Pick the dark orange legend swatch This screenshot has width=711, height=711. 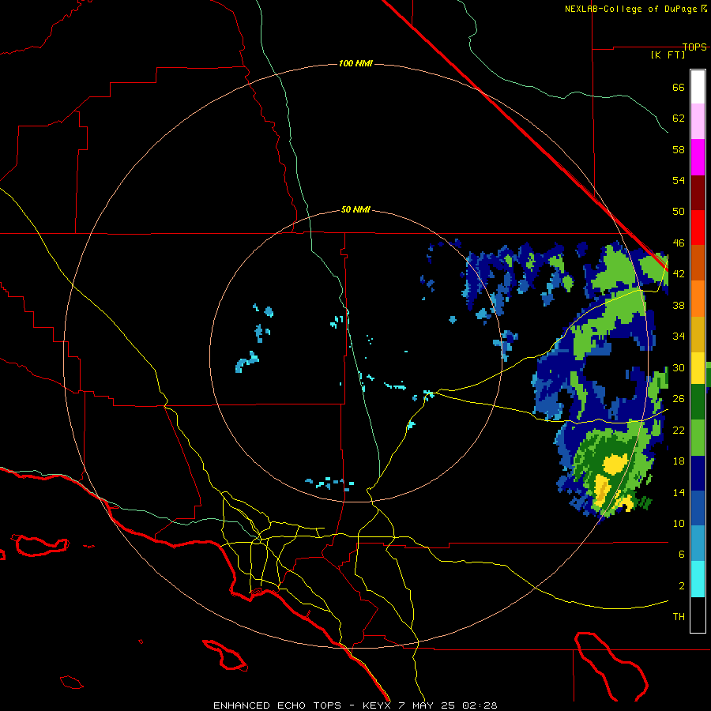point(698,263)
